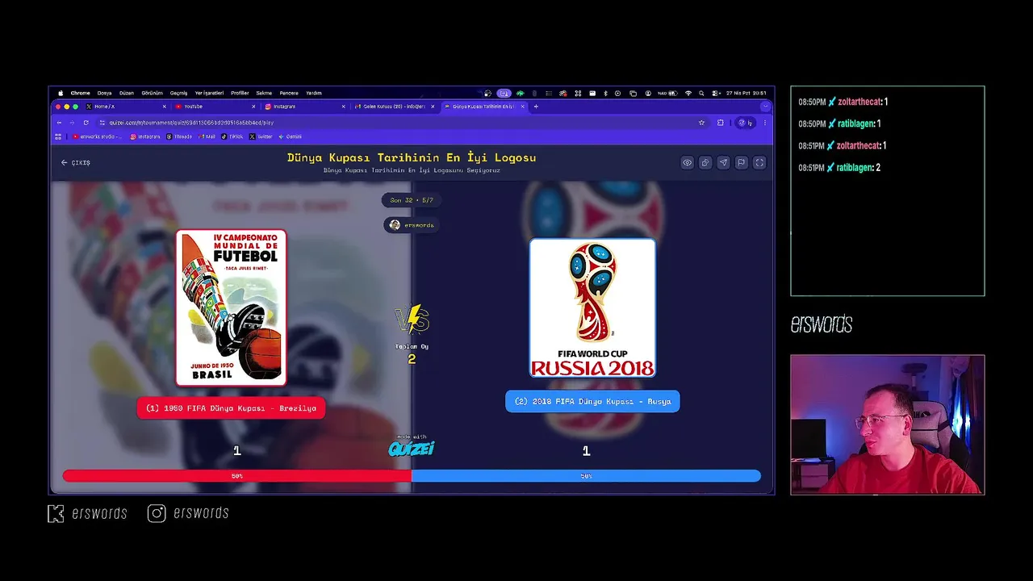
Task: Open Control Center icon in menu bar
Action: click(716, 93)
